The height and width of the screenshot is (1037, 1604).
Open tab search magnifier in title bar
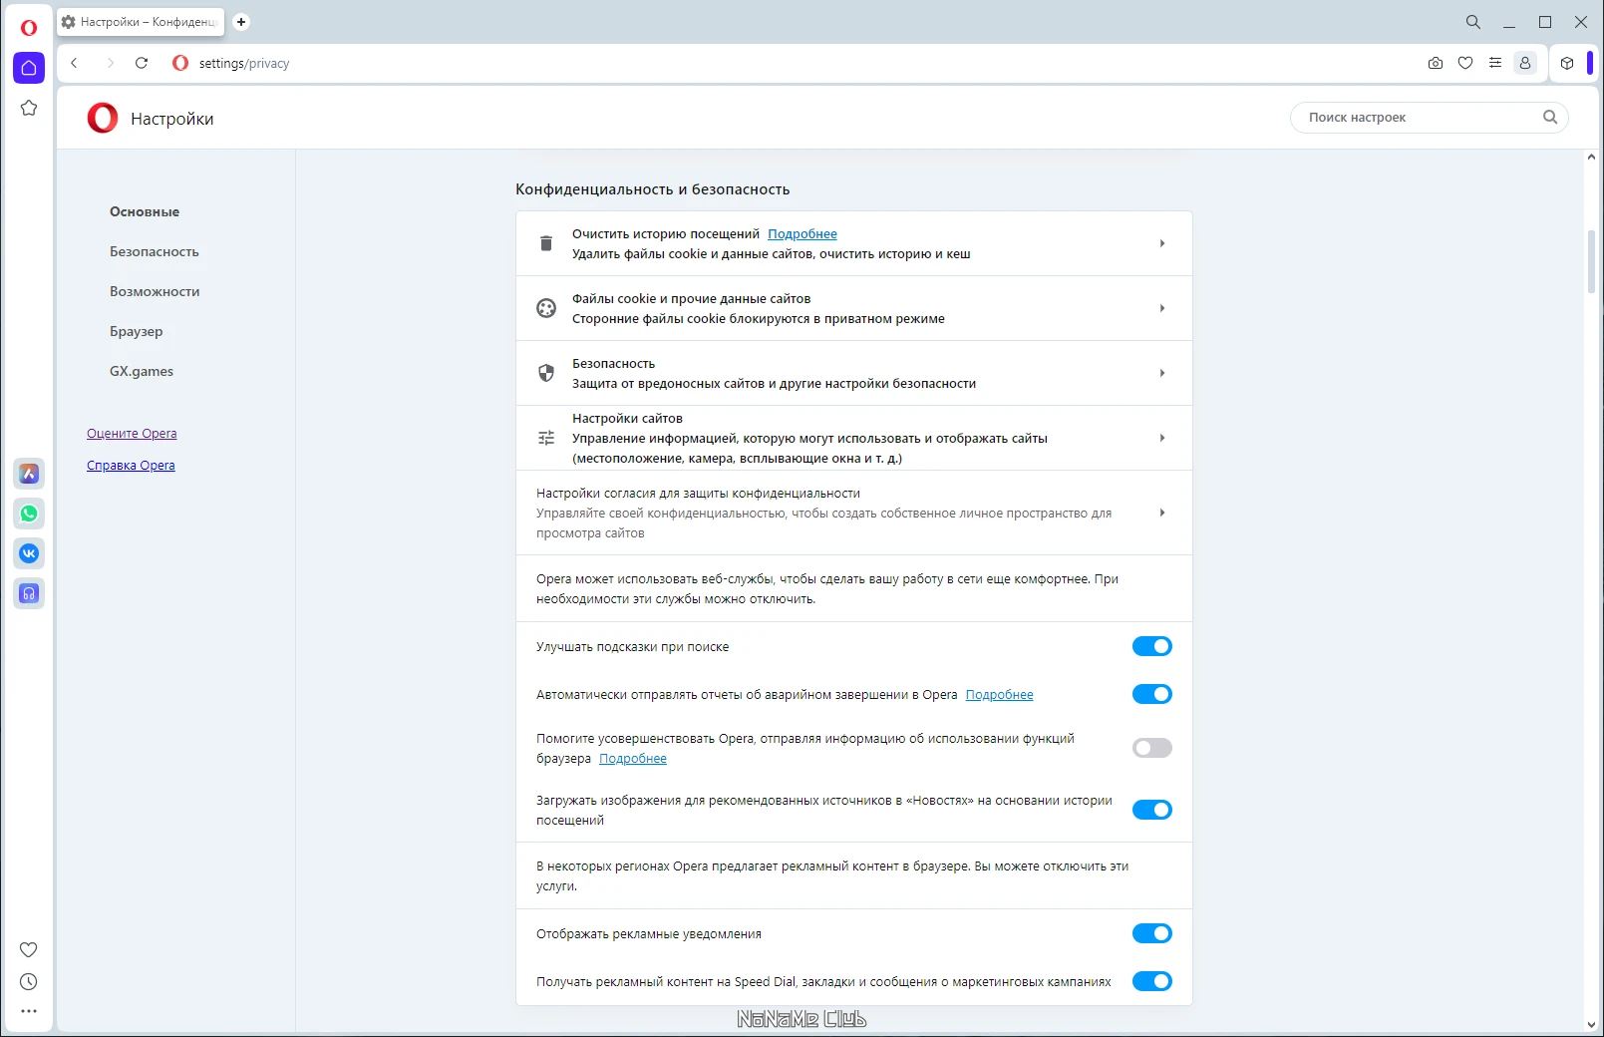point(1473,22)
